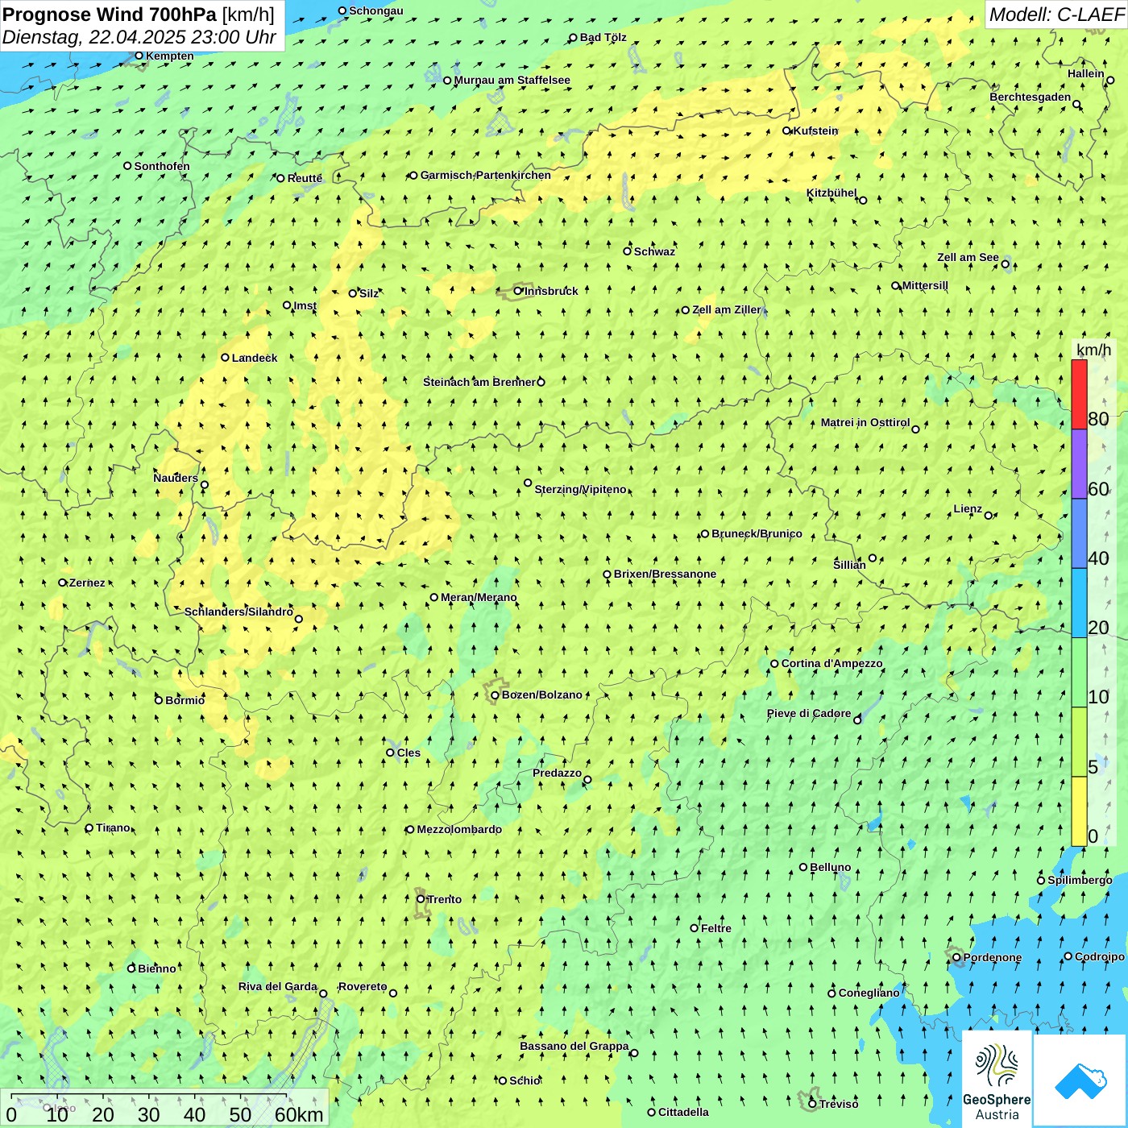Click the 'Murnau am Staffelsee' label
This screenshot has width=1128, height=1128.
(512, 80)
